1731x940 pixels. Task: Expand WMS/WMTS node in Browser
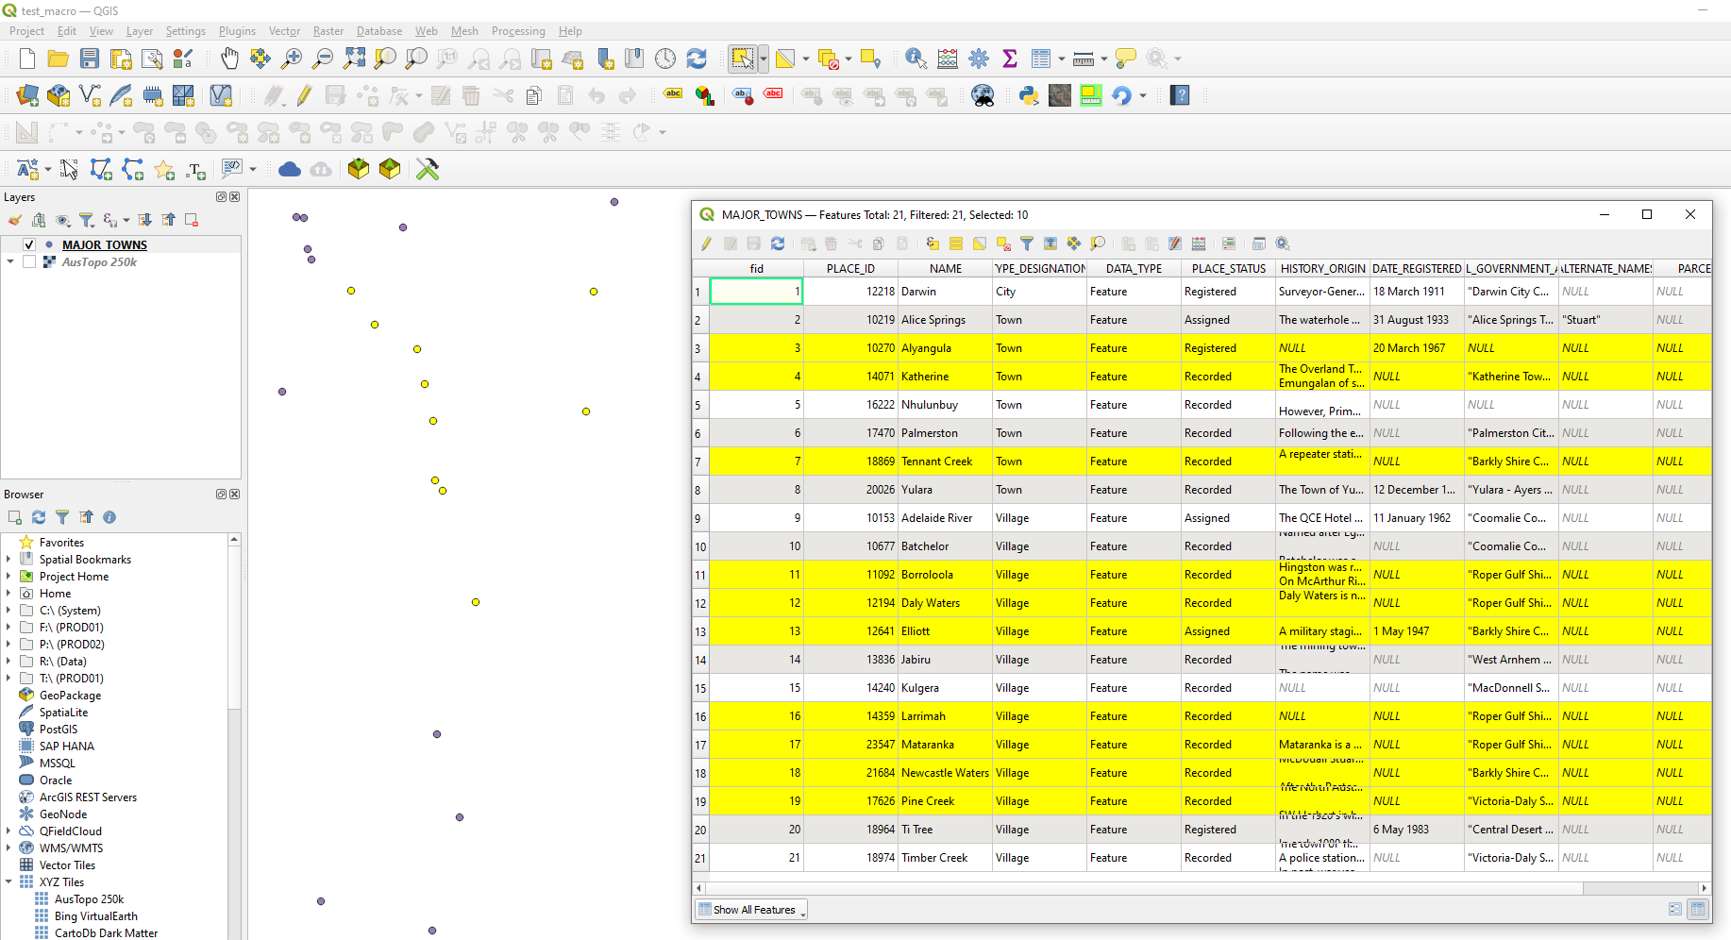(8, 848)
